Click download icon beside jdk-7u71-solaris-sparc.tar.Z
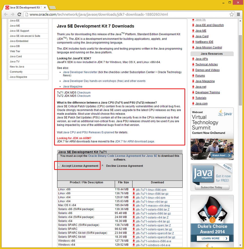Image resolution: width=244 pixels, height=249 pixels. point(134,225)
